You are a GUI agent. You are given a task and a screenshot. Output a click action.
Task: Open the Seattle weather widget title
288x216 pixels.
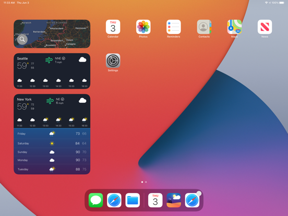click(22, 58)
